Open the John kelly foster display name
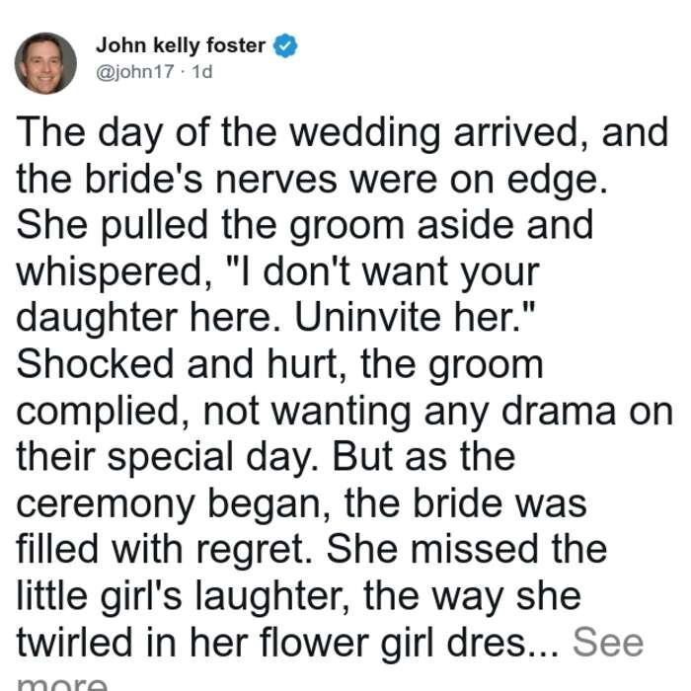 click(x=181, y=45)
